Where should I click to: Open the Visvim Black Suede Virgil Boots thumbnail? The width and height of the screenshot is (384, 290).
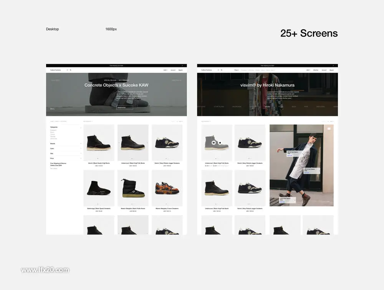click(99, 143)
